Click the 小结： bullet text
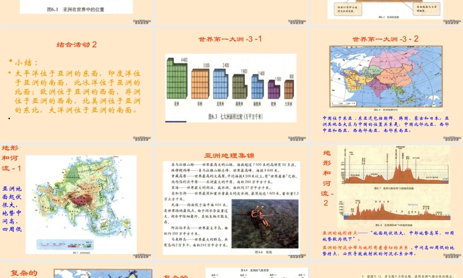Image resolution: width=463 pixels, height=278 pixels. pyautogui.click(x=26, y=63)
